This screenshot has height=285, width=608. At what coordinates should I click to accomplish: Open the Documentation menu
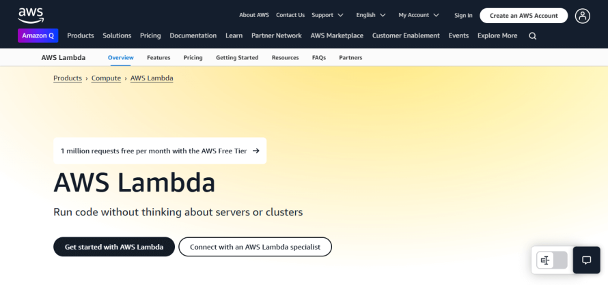pyautogui.click(x=193, y=35)
